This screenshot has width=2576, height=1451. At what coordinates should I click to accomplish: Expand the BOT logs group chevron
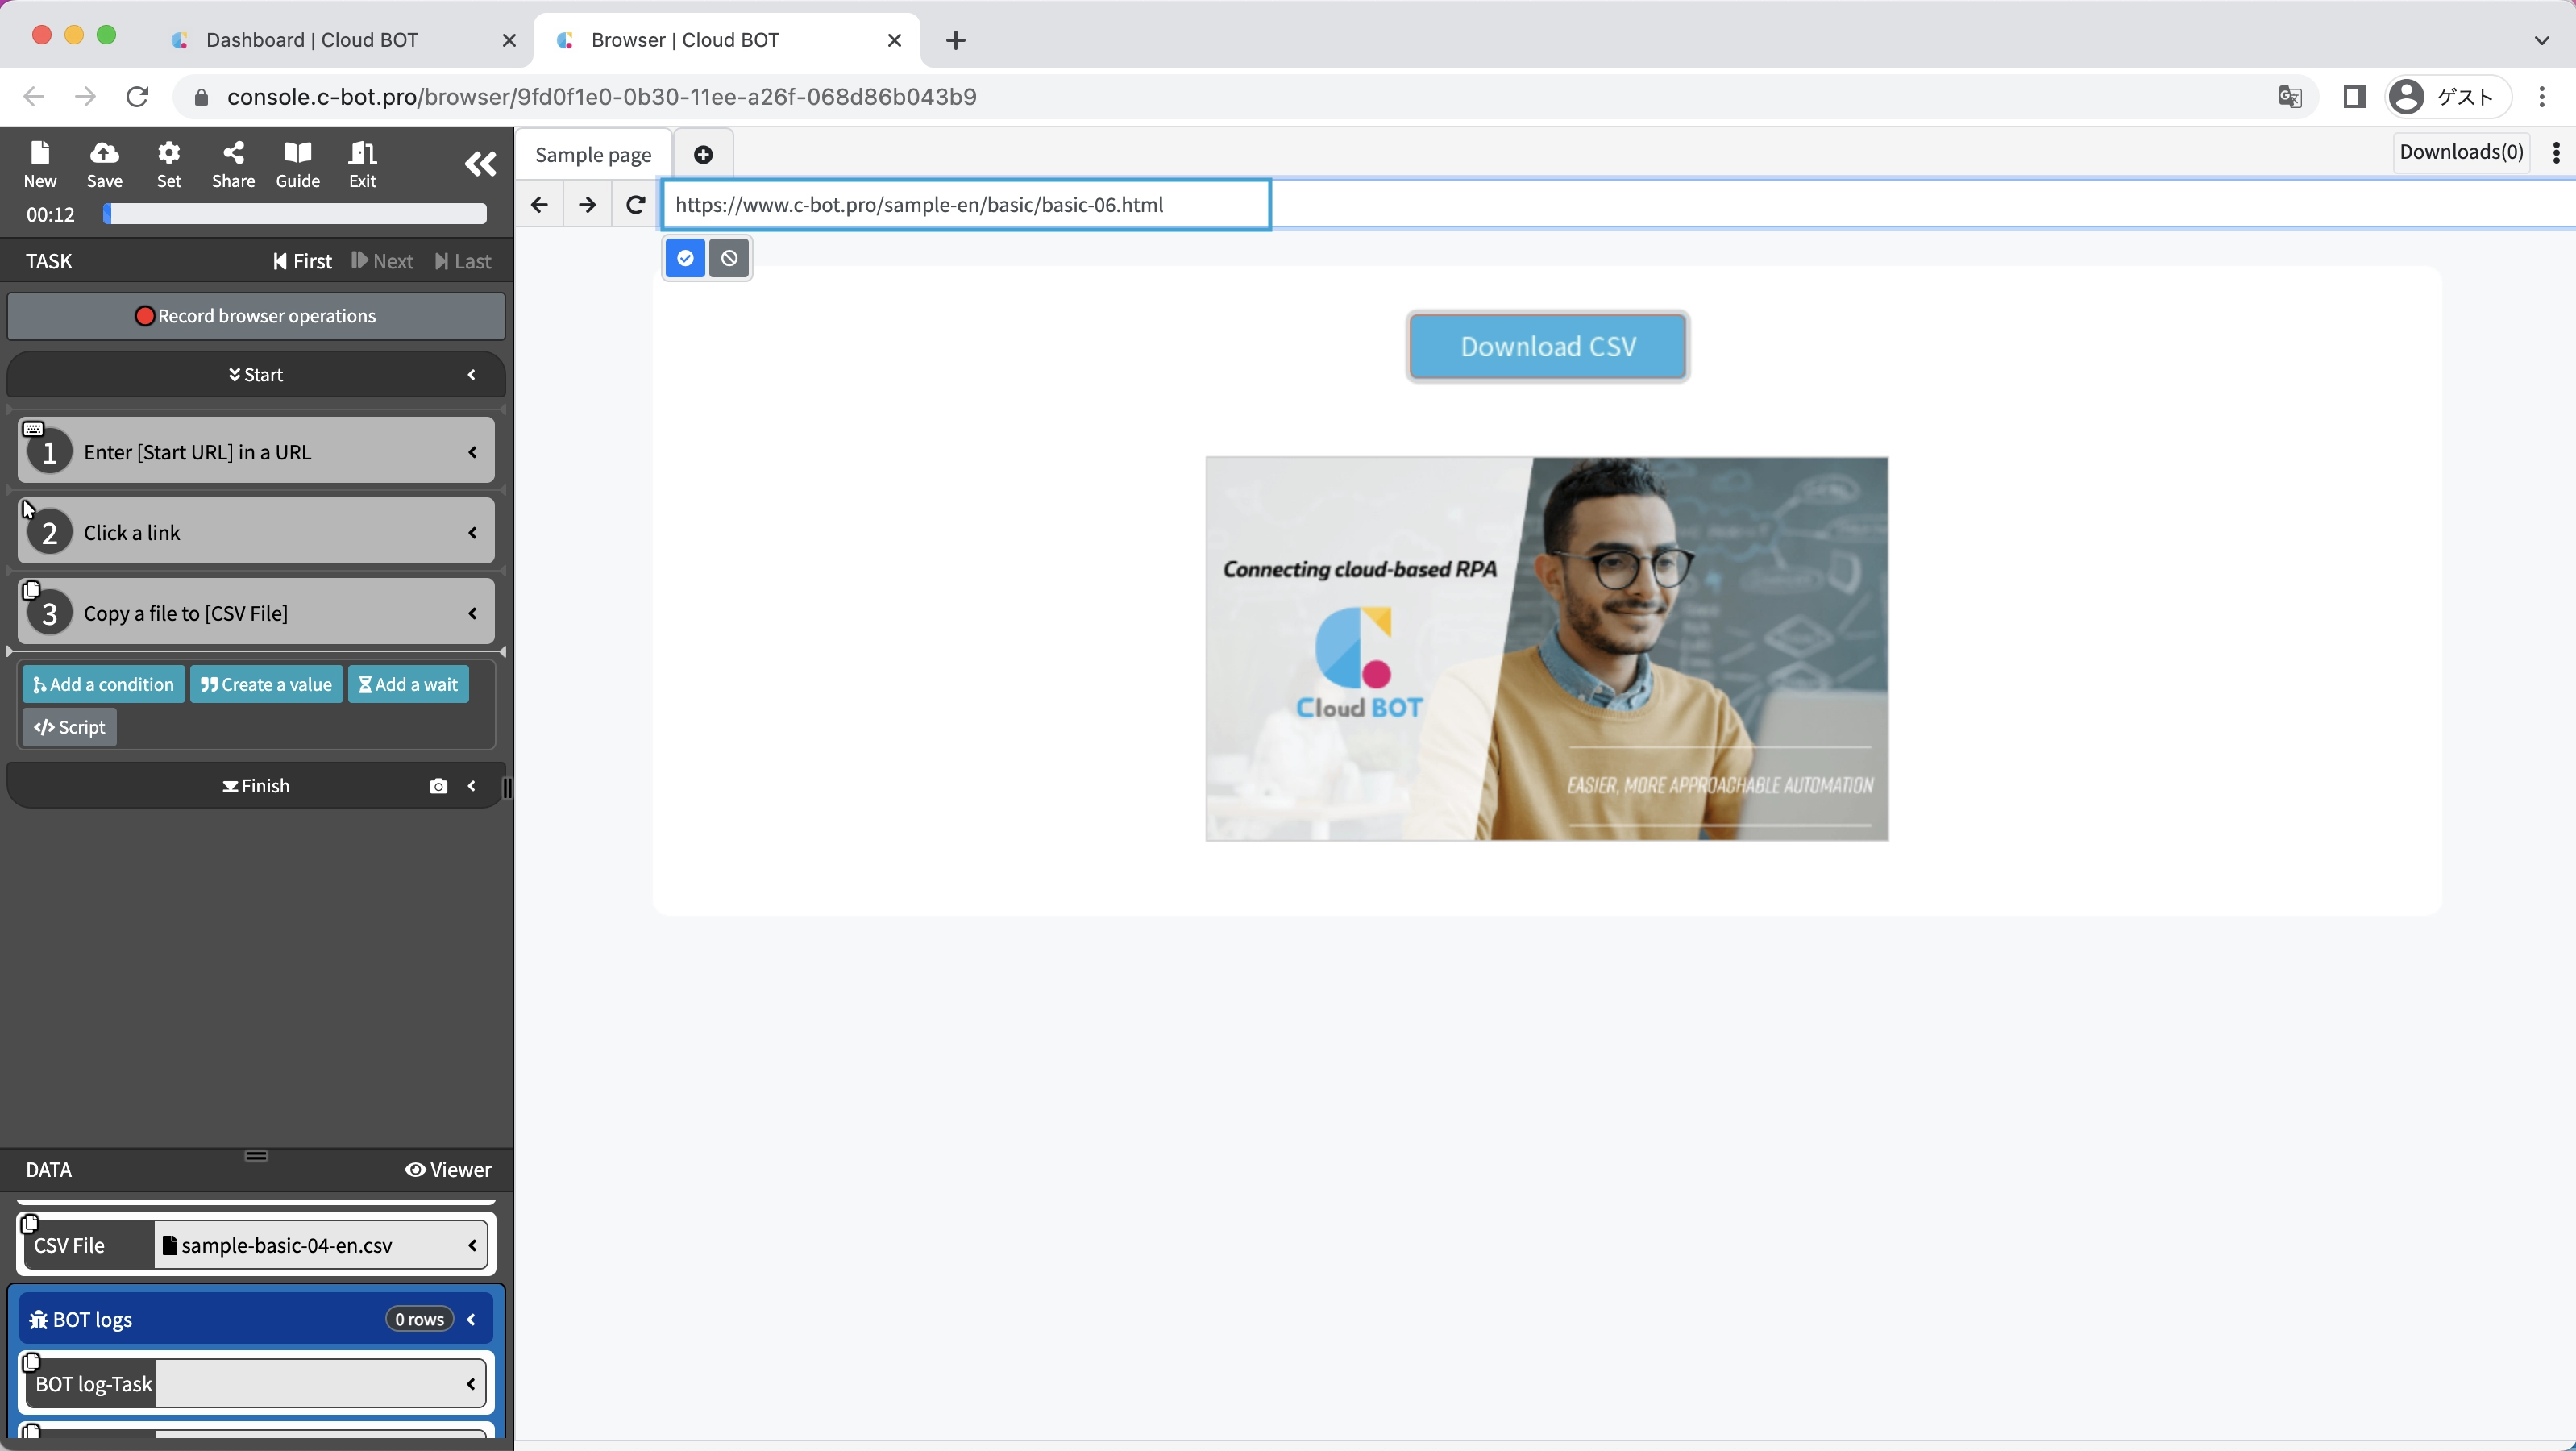coord(471,1319)
